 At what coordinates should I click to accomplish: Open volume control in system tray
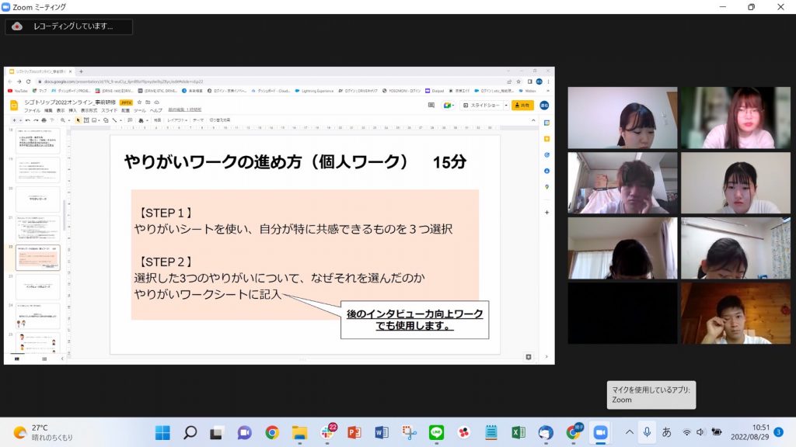point(700,432)
